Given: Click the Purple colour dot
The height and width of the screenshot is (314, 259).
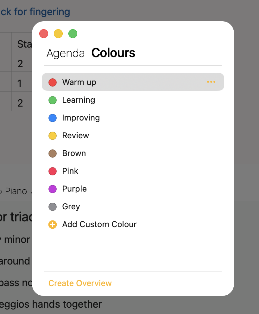Looking at the screenshot, I should click(53, 189).
